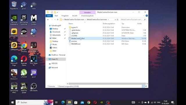Open Microsoft Edge desktop shortcut

14,61
